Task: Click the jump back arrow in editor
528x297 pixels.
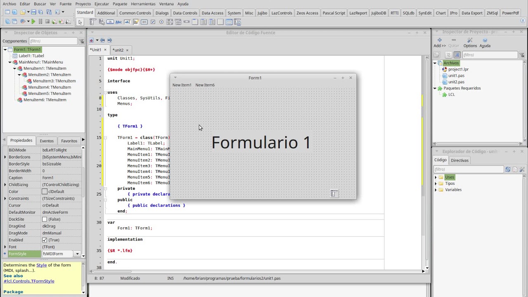Action: (x=102, y=40)
